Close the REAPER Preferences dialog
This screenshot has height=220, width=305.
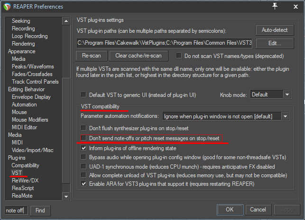296,6
